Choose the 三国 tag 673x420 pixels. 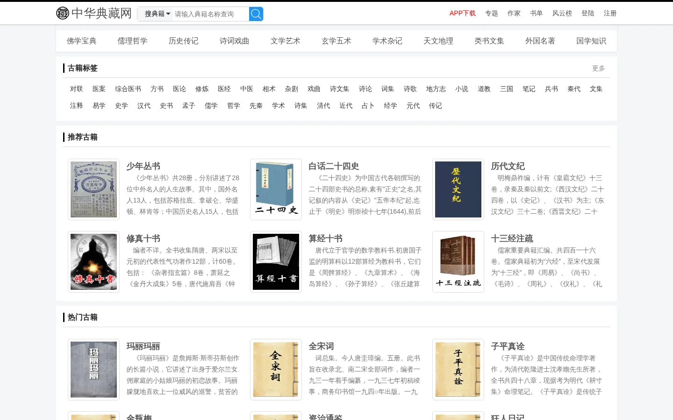(x=507, y=89)
